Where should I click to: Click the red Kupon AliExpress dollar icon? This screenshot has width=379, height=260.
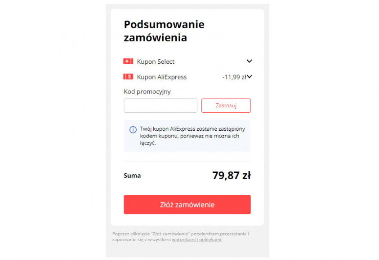[x=128, y=77]
